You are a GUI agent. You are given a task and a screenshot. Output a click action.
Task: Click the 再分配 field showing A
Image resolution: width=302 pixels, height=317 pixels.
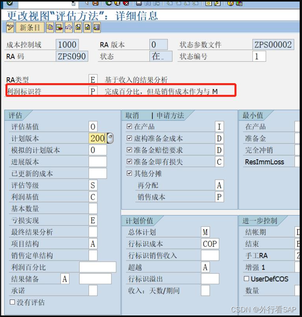219,185
